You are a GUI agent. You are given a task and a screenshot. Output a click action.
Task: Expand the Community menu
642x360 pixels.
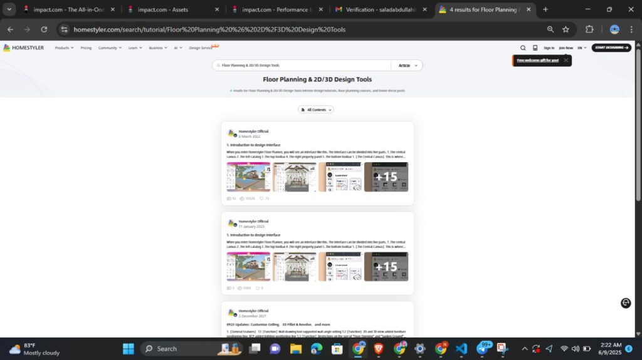click(110, 48)
